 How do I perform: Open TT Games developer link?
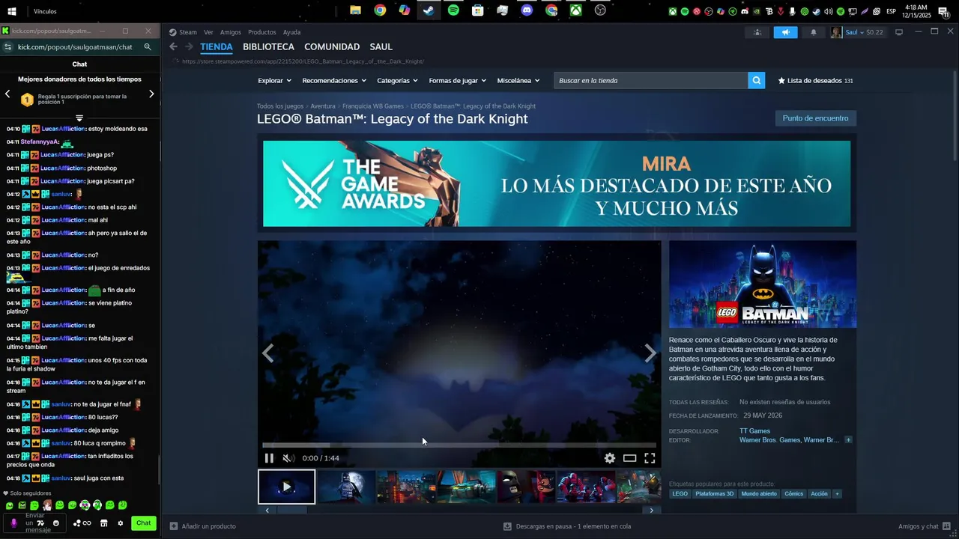point(754,431)
